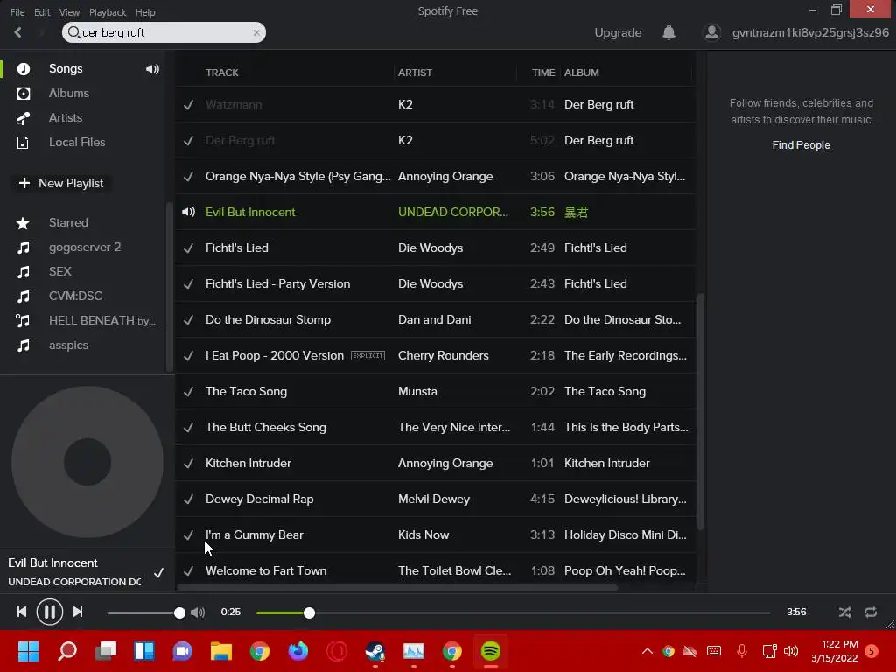
Task: Clear the search field with X
Action: tap(256, 32)
